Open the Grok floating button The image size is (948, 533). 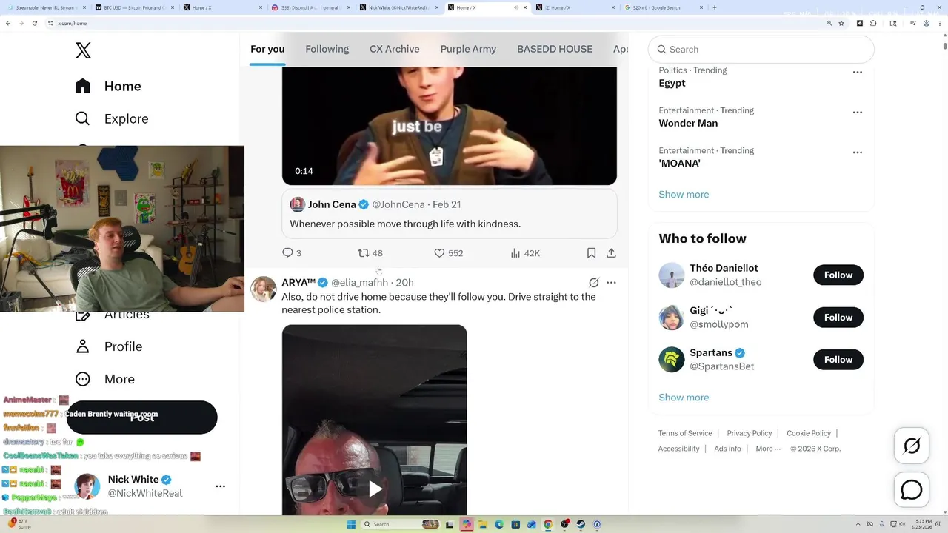[912, 446]
